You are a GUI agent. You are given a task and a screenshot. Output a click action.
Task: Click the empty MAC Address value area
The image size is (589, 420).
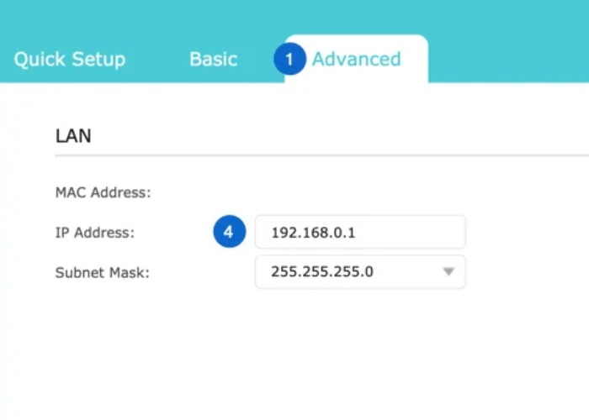pyautogui.click(x=359, y=193)
